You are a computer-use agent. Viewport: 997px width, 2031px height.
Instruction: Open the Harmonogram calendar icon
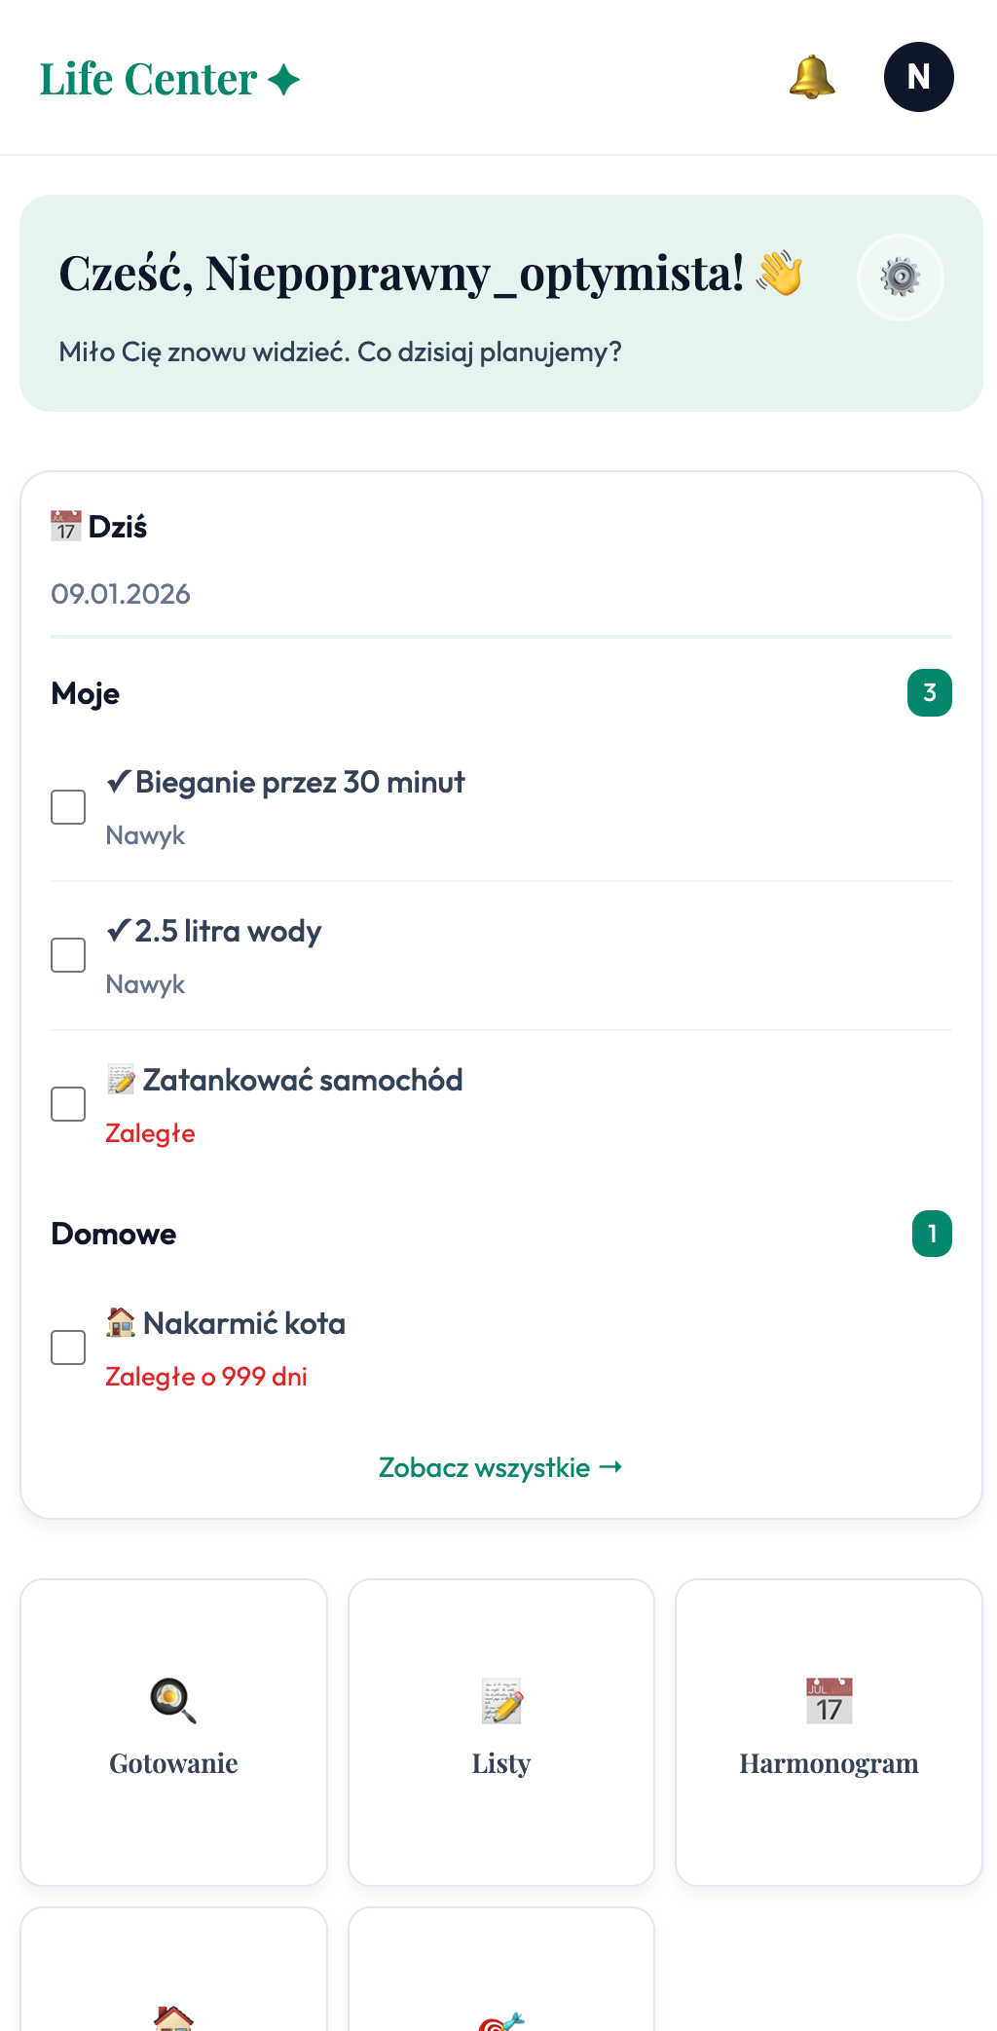click(828, 1699)
